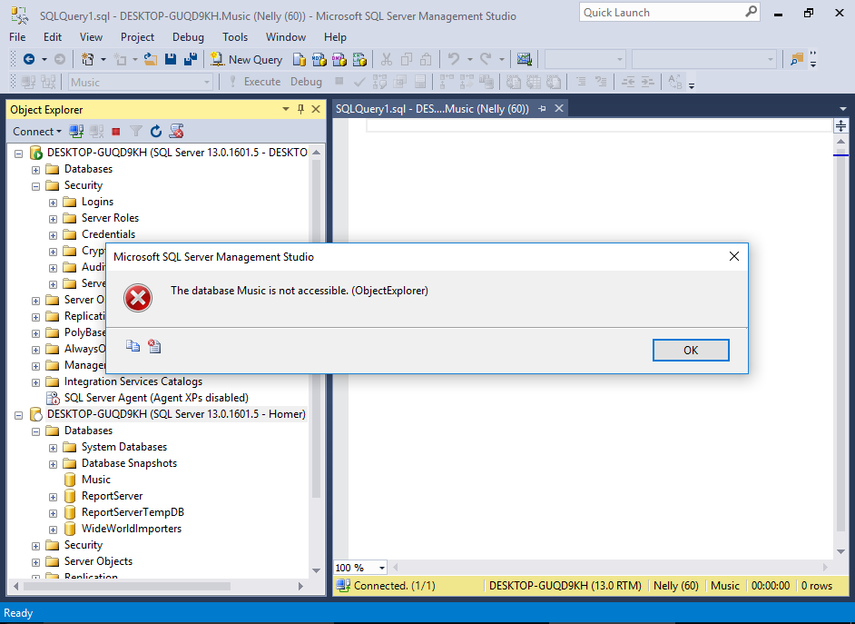Collapse the Security folder node

click(x=36, y=185)
